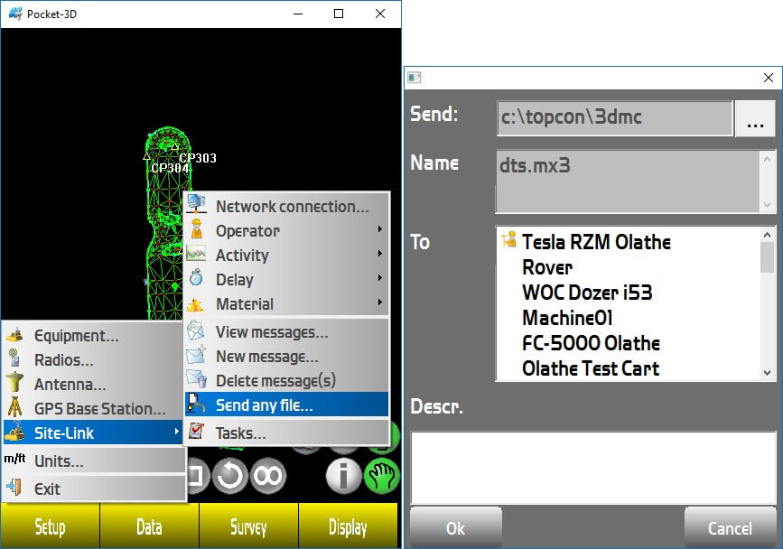The image size is (783, 549).
Task: Click the yellow Survey button
Action: pos(248,526)
